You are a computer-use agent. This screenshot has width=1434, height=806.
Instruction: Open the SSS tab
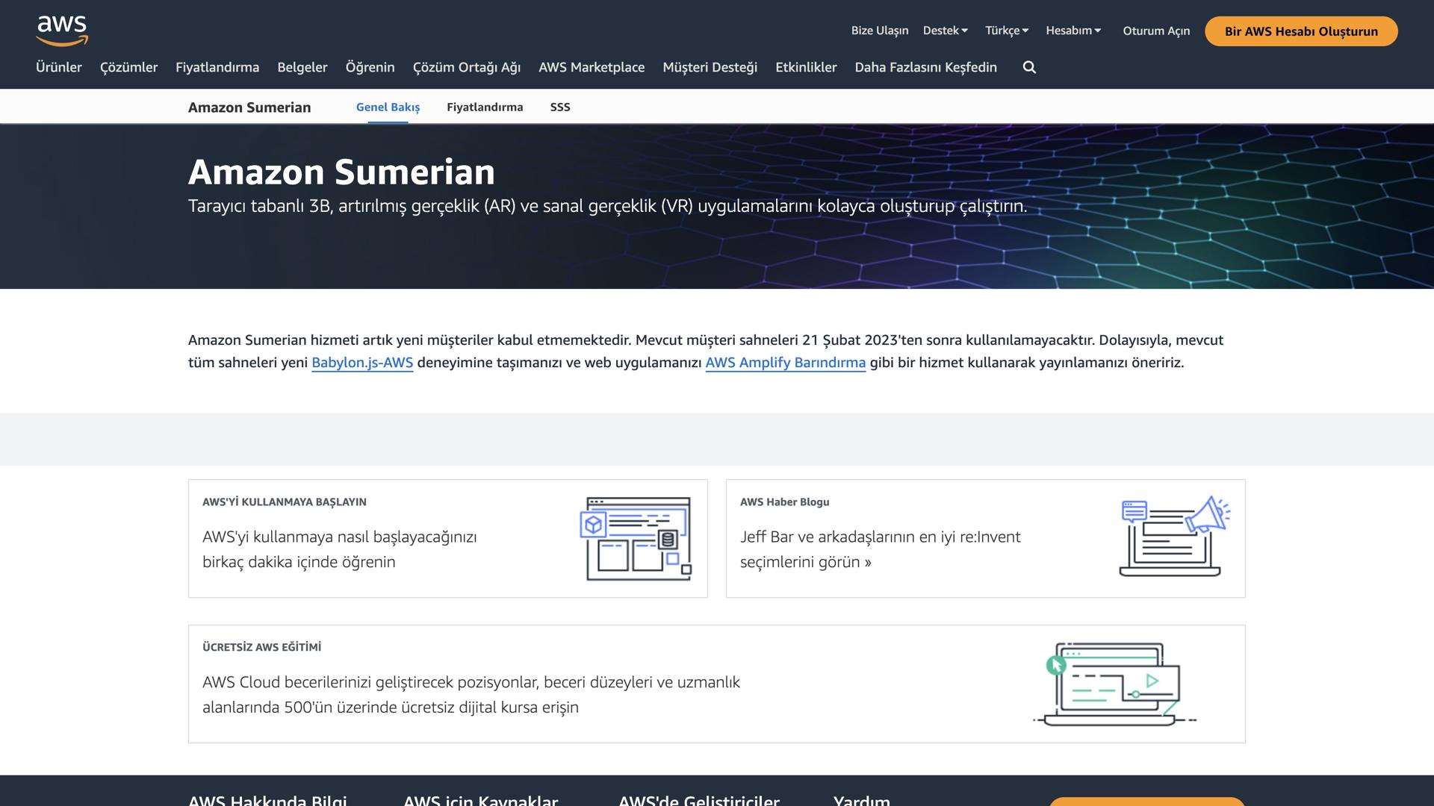pyautogui.click(x=559, y=107)
